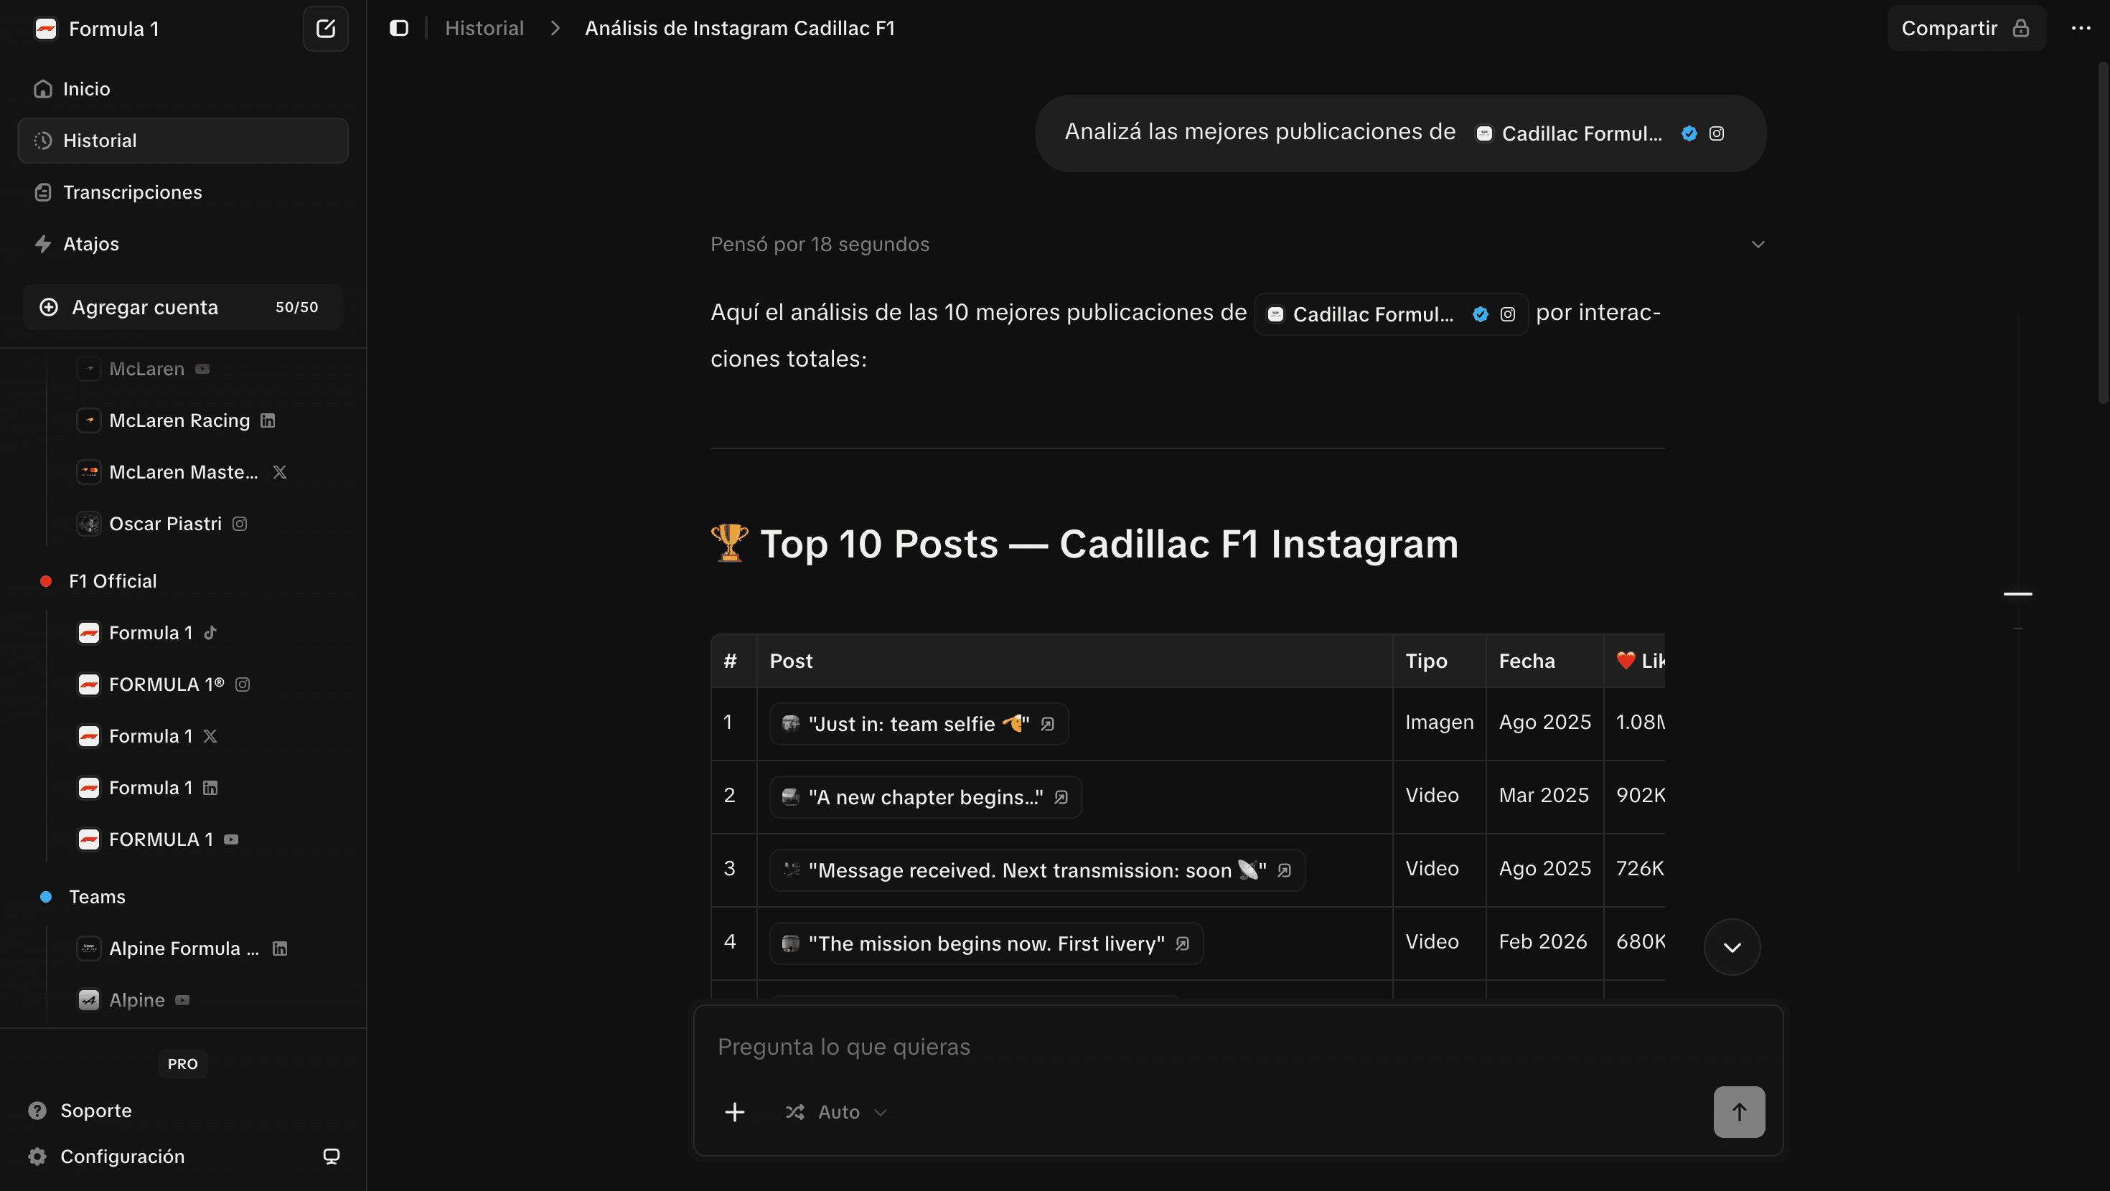The height and width of the screenshot is (1191, 2110).
Task: Open the 'Just in: team selfie' post
Action: pos(918,723)
